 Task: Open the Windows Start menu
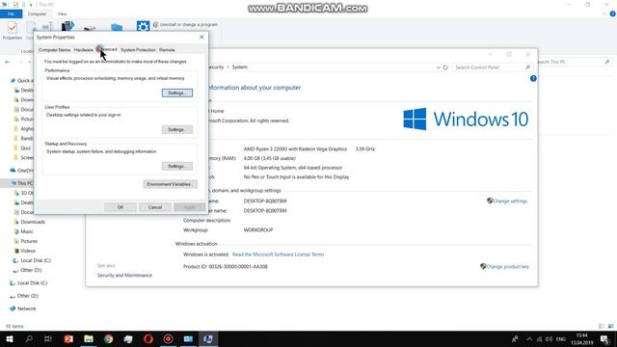pyautogui.click(x=10, y=338)
